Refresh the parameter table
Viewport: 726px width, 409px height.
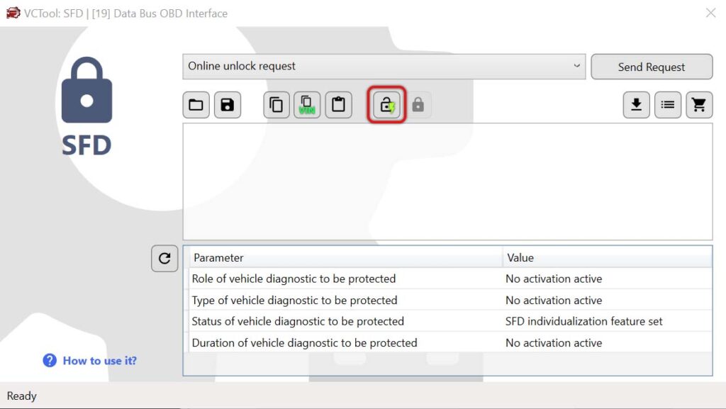coord(164,259)
